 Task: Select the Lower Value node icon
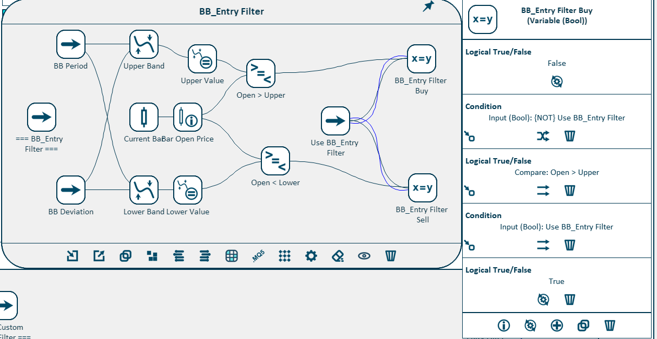tap(188, 190)
